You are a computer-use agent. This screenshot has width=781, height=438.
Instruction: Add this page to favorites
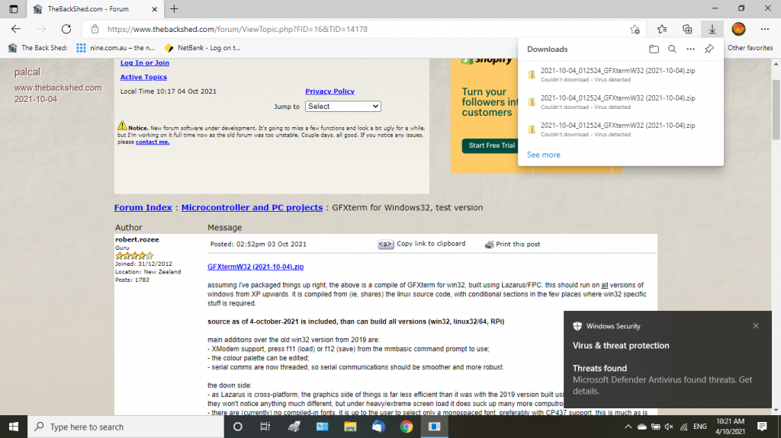(635, 29)
